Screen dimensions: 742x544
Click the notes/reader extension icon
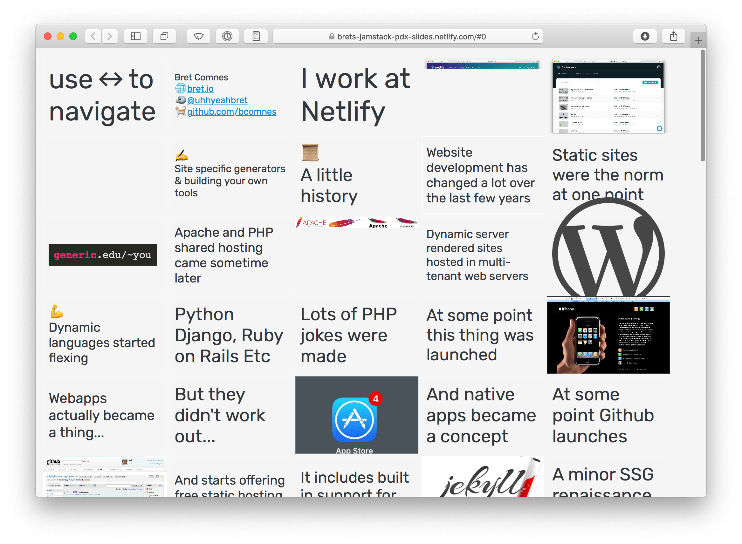256,36
